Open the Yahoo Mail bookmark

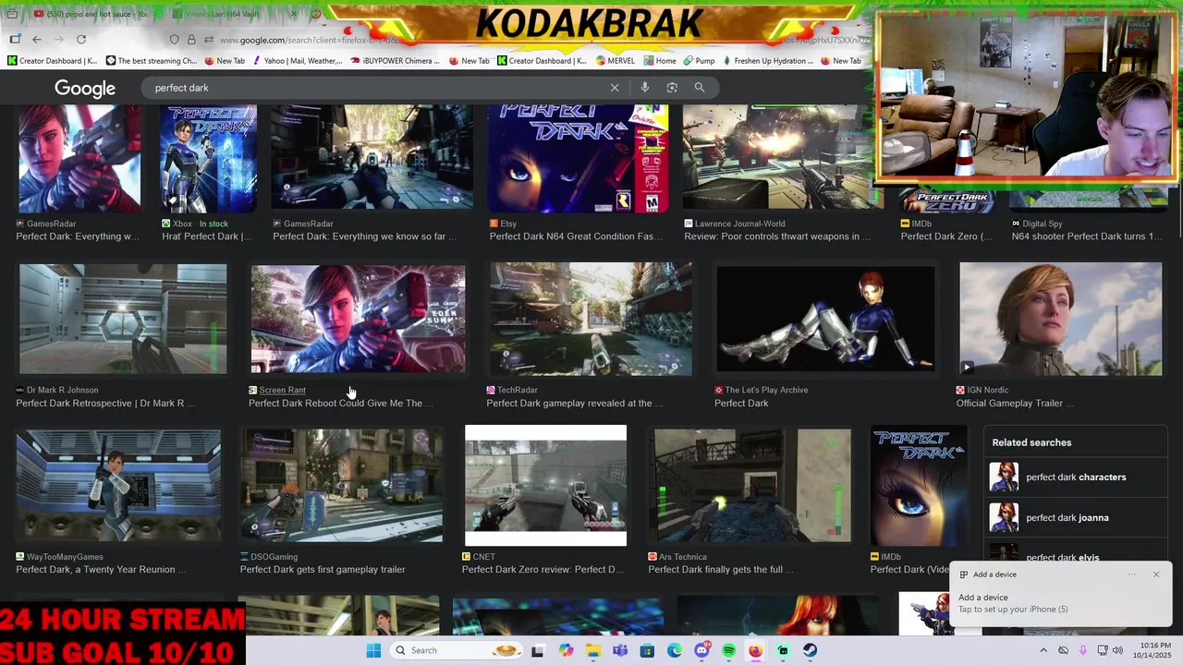[299, 61]
